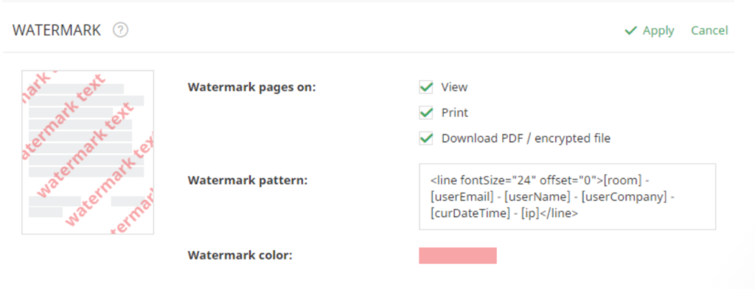Viewport: 755px width, 289px height.
Task: Click the 'Watermark pattern:' label
Action: click(x=248, y=180)
